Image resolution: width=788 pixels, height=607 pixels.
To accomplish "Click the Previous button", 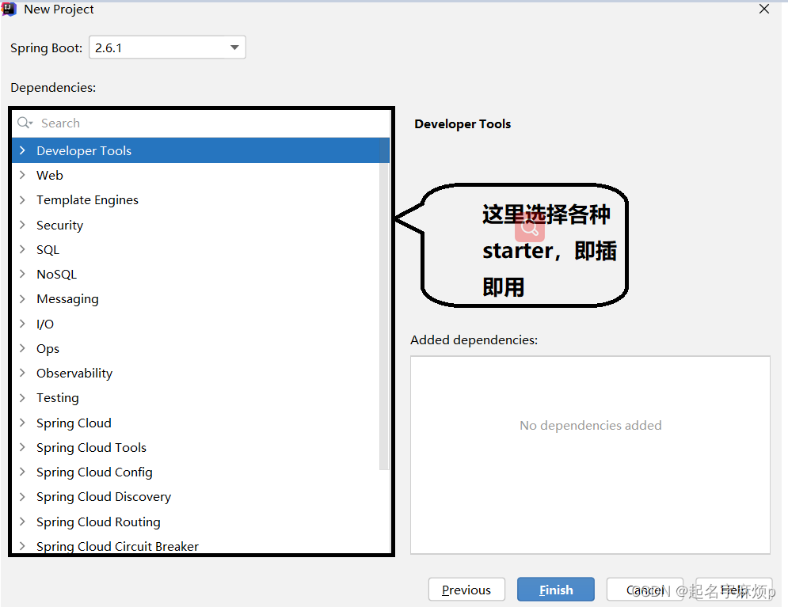I will click(x=466, y=590).
